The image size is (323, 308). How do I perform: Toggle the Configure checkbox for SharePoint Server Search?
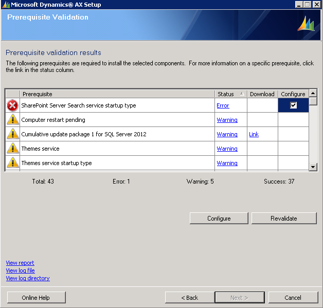tap(293, 105)
